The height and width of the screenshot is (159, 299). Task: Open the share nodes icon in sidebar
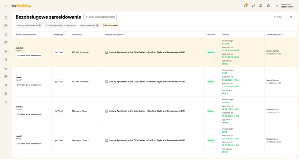[x=6, y=85]
